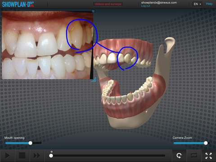The width and height of the screenshot is (216, 162).
Task: Click the showplandx@sinexus.com account email
Action: point(159,2)
